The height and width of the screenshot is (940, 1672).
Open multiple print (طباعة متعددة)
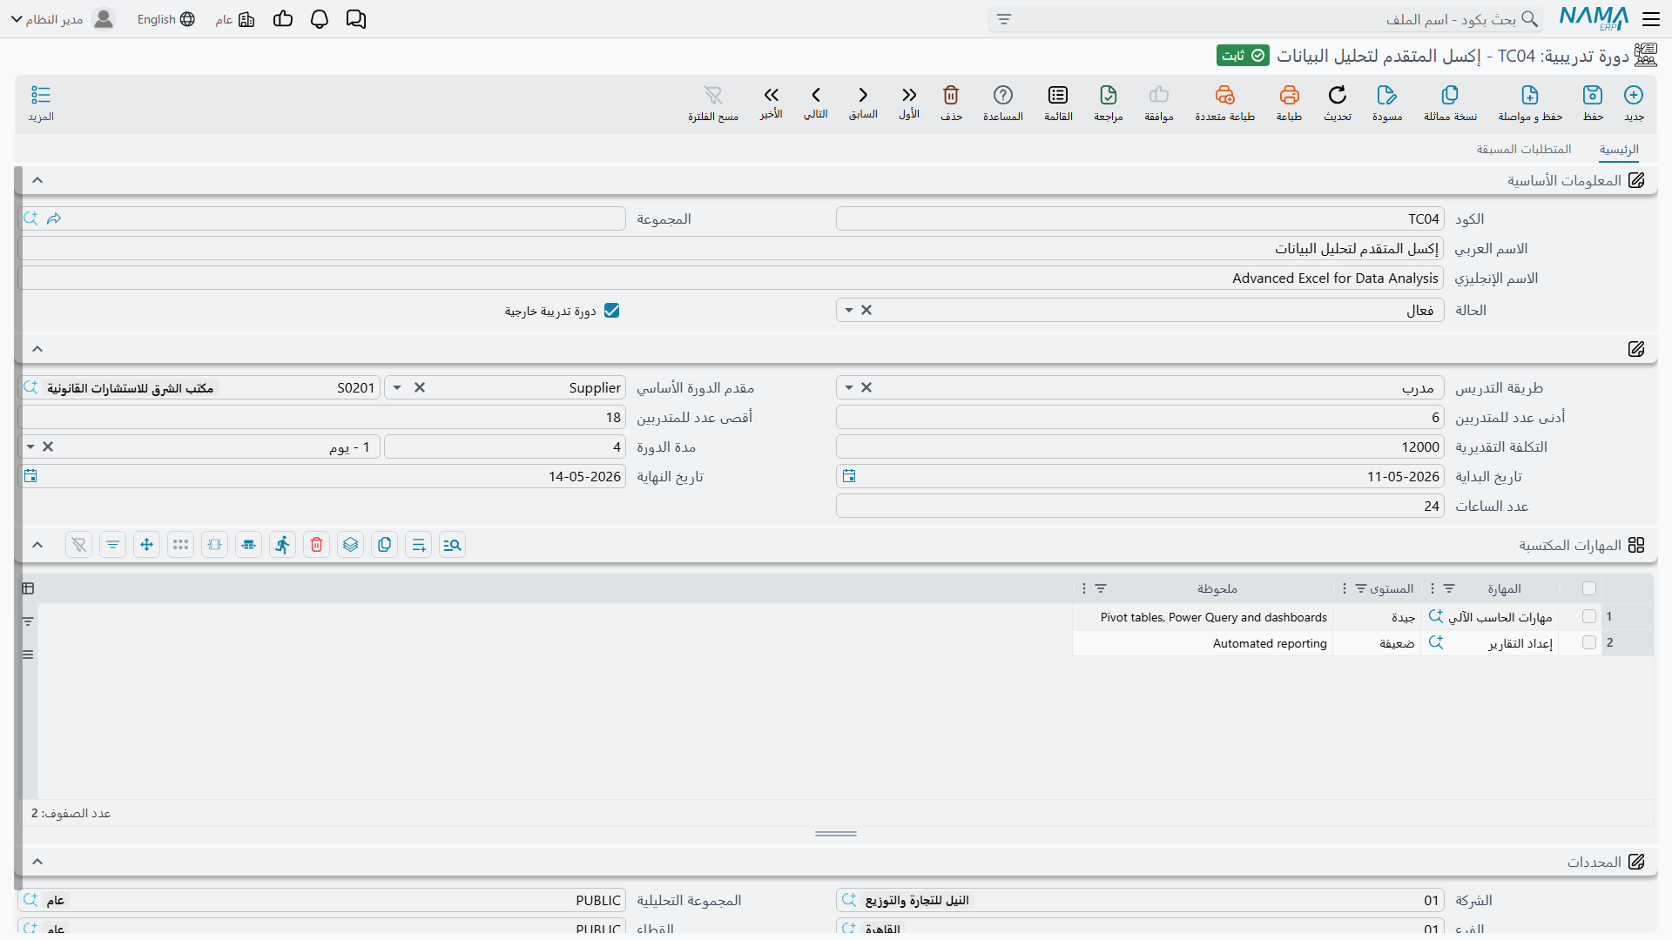pyautogui.click(x=1225, y=103)
